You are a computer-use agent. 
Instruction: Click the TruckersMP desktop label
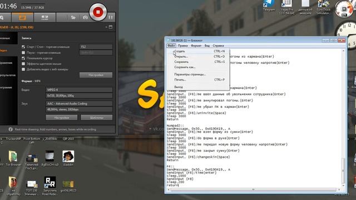pos(13,139)
